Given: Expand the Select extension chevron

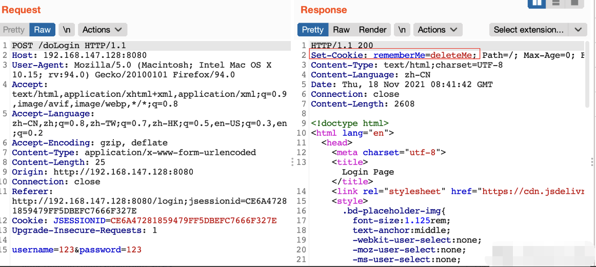Looking at the screenshot, I should point(578,30).
